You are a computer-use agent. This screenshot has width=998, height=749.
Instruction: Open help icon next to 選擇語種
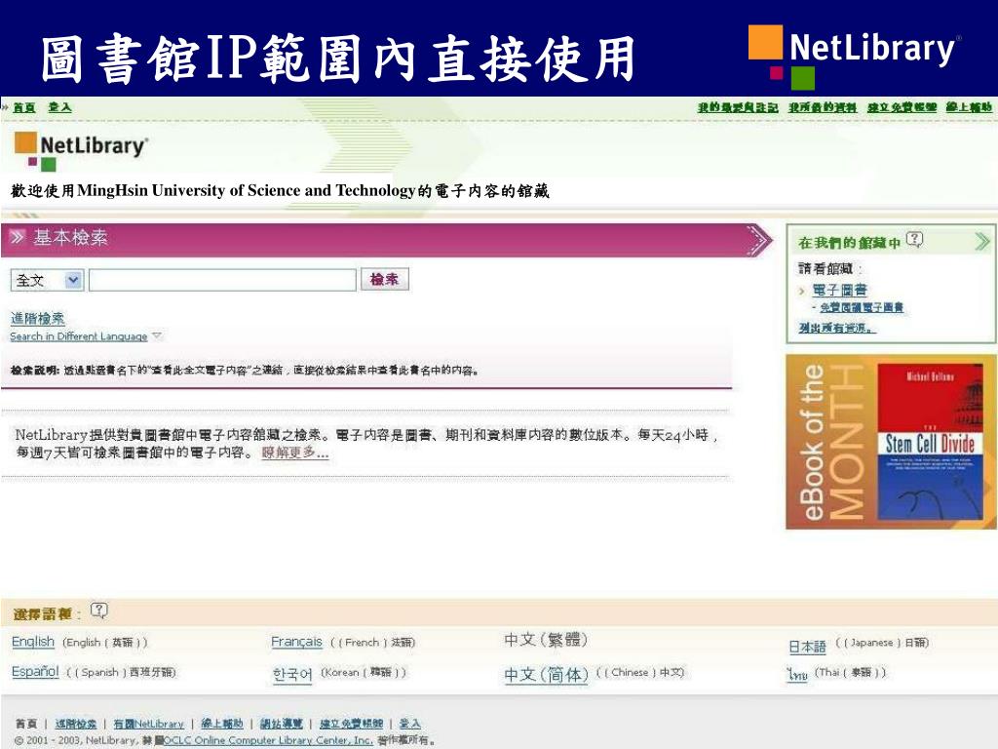(98, 611)
